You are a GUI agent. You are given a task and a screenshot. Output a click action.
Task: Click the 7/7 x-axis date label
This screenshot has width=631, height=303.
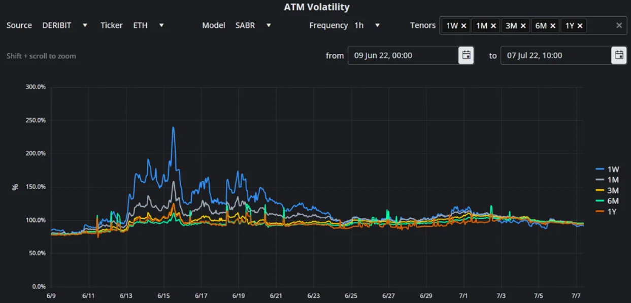pos(576,295)
